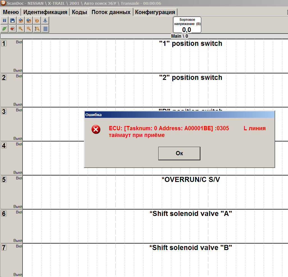Image resolution: width=288 pixels, height=277 pixels.
Task: Save data using the floppy disk icon
Action: tap(12, 21)
